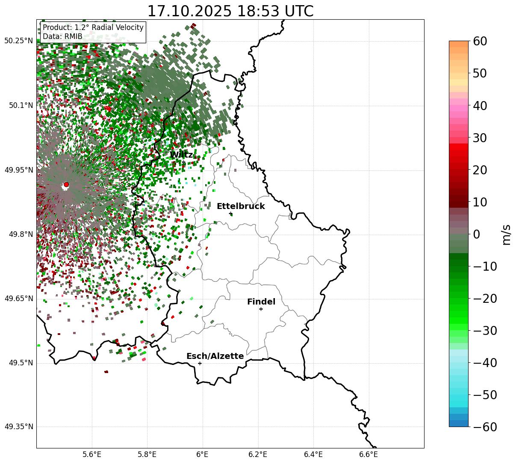516x463 pixels.
Task: Select the Wiltz city label
Action: (181, 155)
